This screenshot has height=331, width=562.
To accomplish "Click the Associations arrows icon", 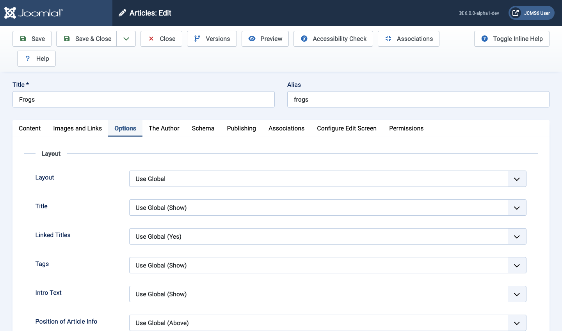I will coord(388,39).
